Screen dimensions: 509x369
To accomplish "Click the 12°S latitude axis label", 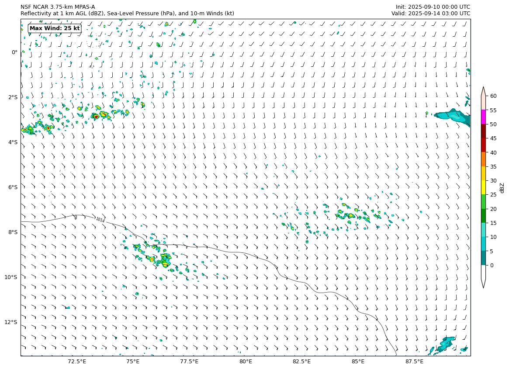I will tap(11, 322).
